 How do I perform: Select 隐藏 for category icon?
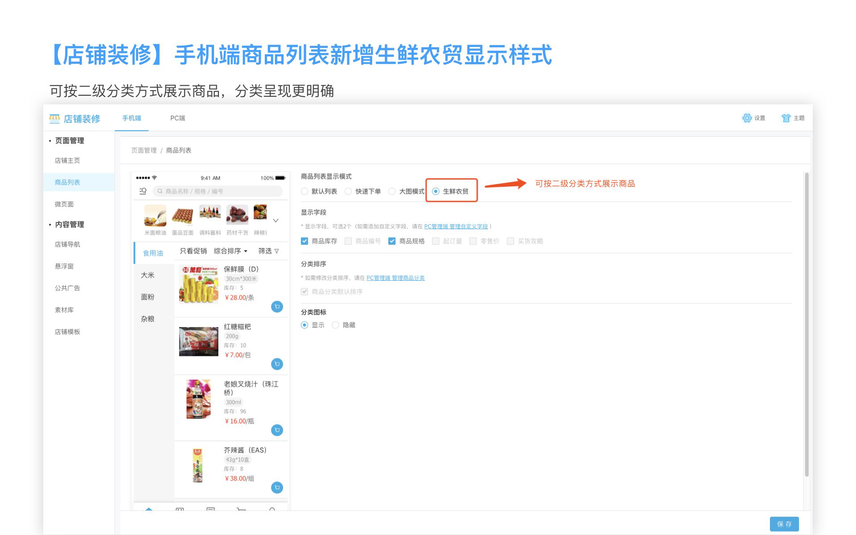[x=336, y=325]
